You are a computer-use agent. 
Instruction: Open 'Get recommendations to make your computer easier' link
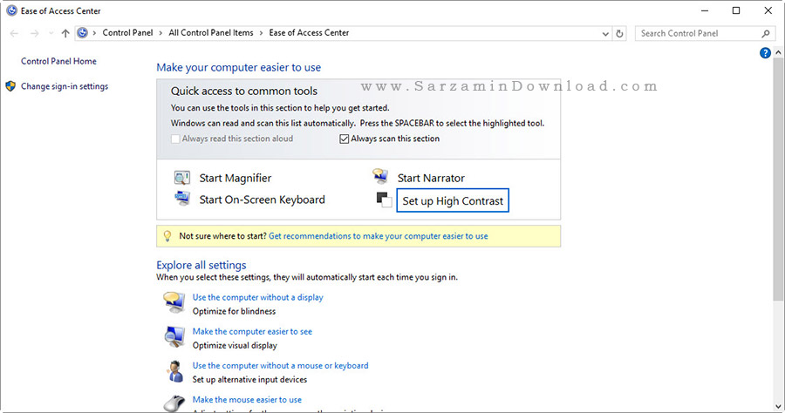tap(378, 236)
